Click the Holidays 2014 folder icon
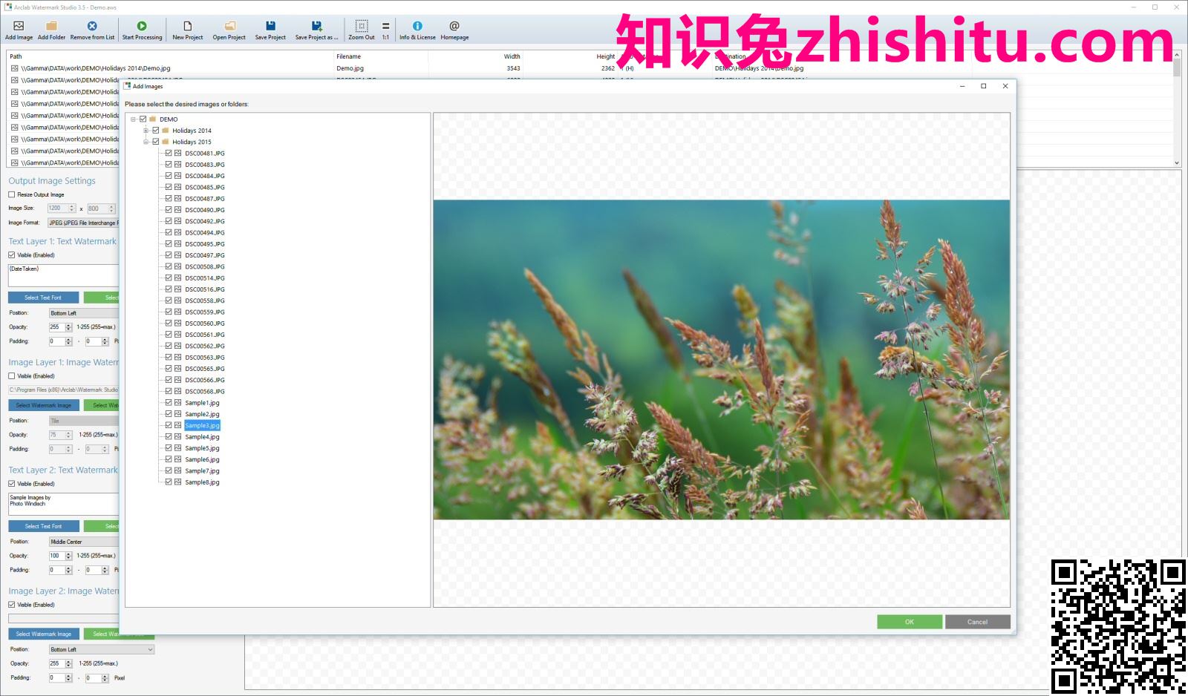 166,131
